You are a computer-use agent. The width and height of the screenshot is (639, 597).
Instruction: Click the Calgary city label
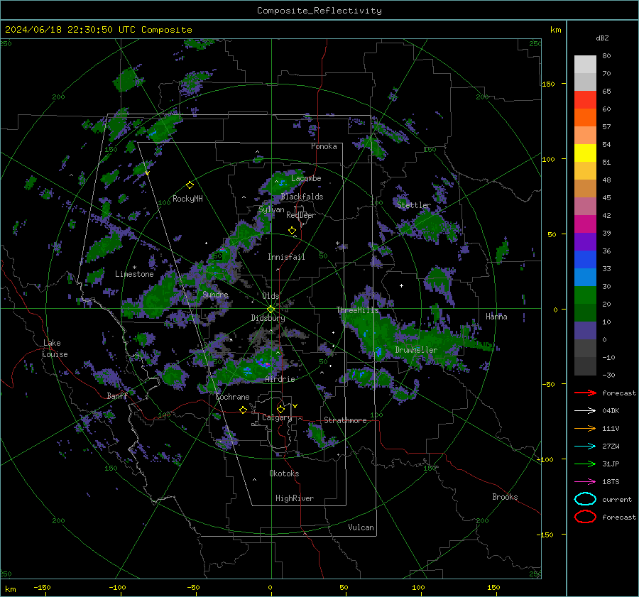pyautogui.click(x=277, y=417)
